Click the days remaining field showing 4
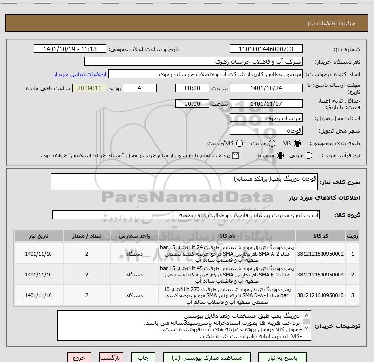Image resolution: width=374 pixels, height=362 pixels. [x=140, y=88]
